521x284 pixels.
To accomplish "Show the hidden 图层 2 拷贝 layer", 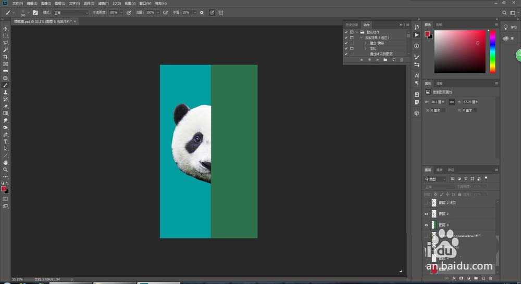I will click(427, 203).
